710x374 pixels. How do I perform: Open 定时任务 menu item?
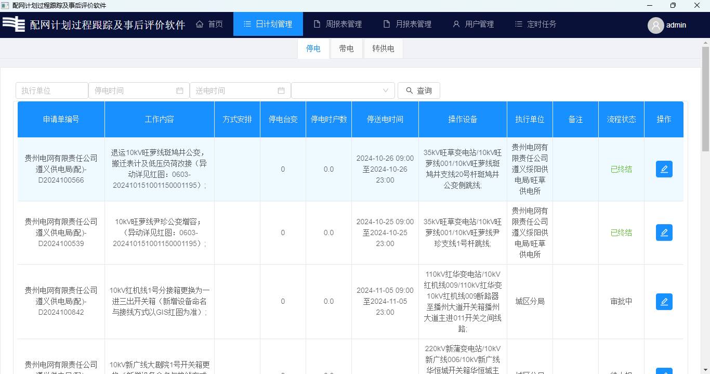pos(535,24)
